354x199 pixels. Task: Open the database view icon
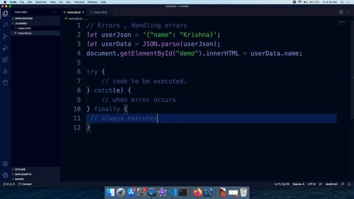[5, 82]
